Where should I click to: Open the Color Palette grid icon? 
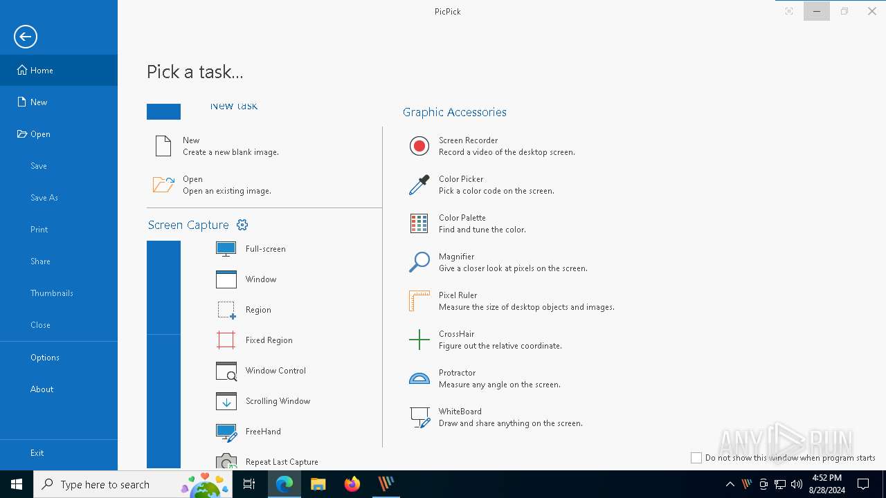[419, 223]
